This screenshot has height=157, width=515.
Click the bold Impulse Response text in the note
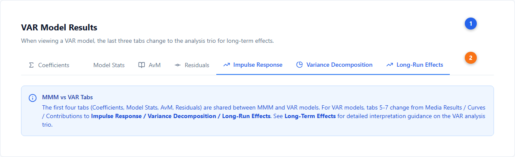116,116
